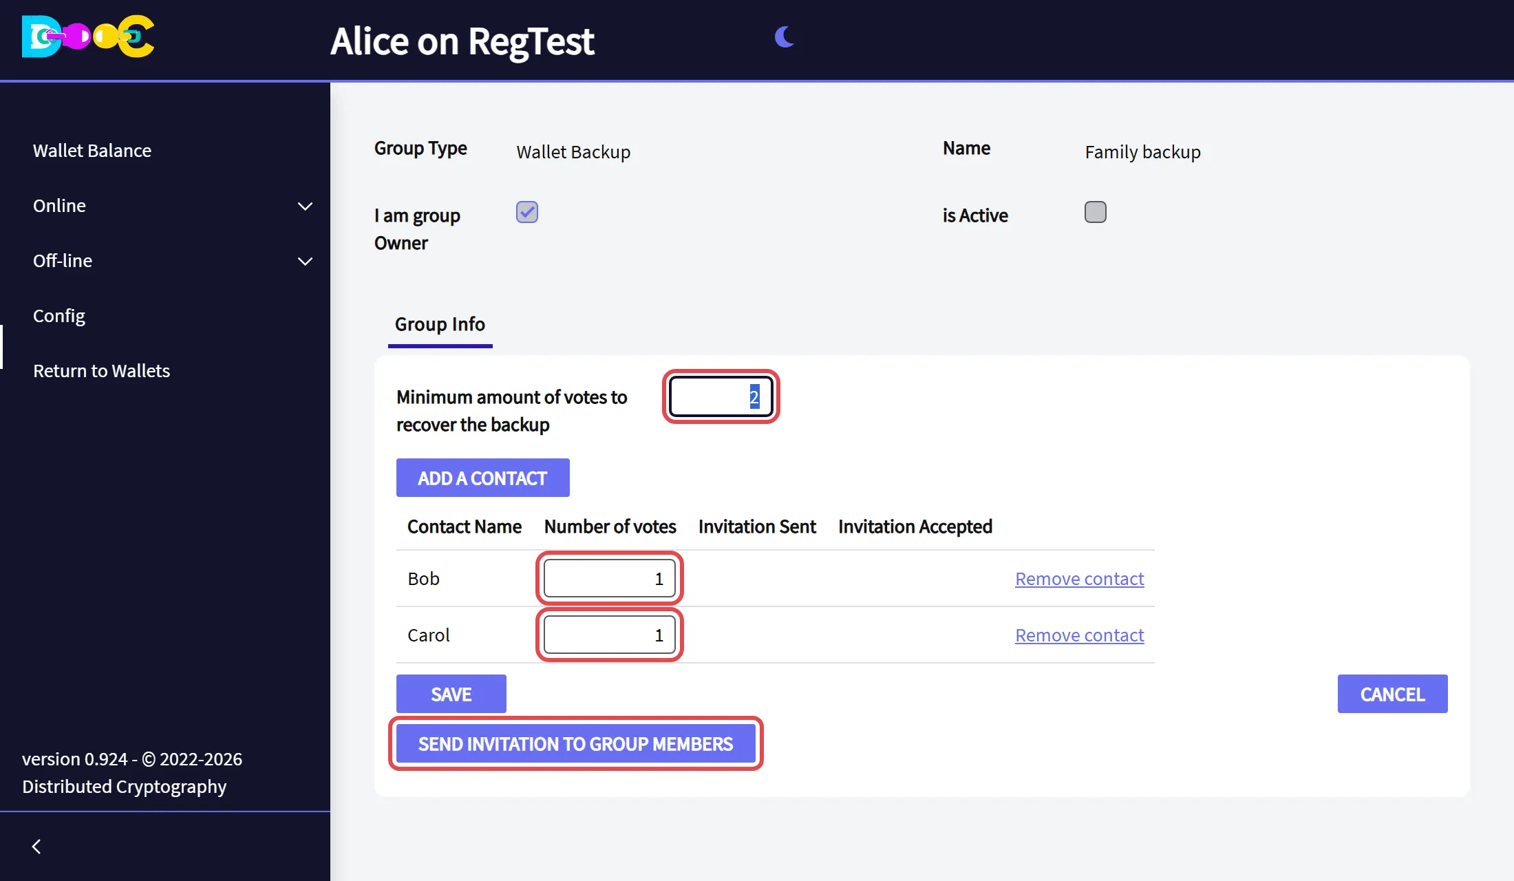Focus the minimum votes input field
Image resolution: width=1514 pixels, height=881 pixels.
[x=721, y=396]
